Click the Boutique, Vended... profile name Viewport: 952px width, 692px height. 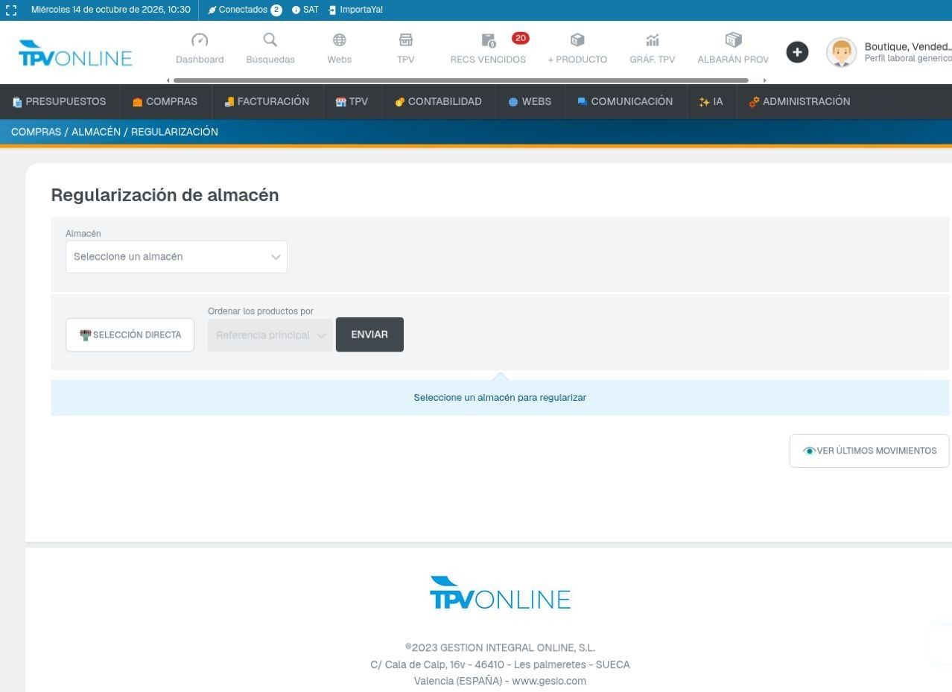click(x=908, y=46)
